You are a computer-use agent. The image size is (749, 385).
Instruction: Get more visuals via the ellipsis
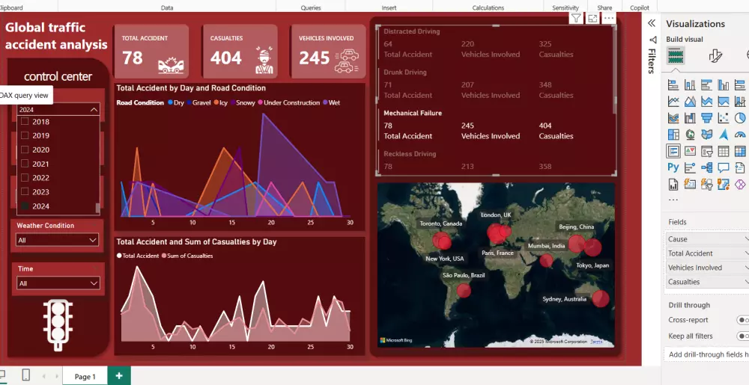point(673,200)
